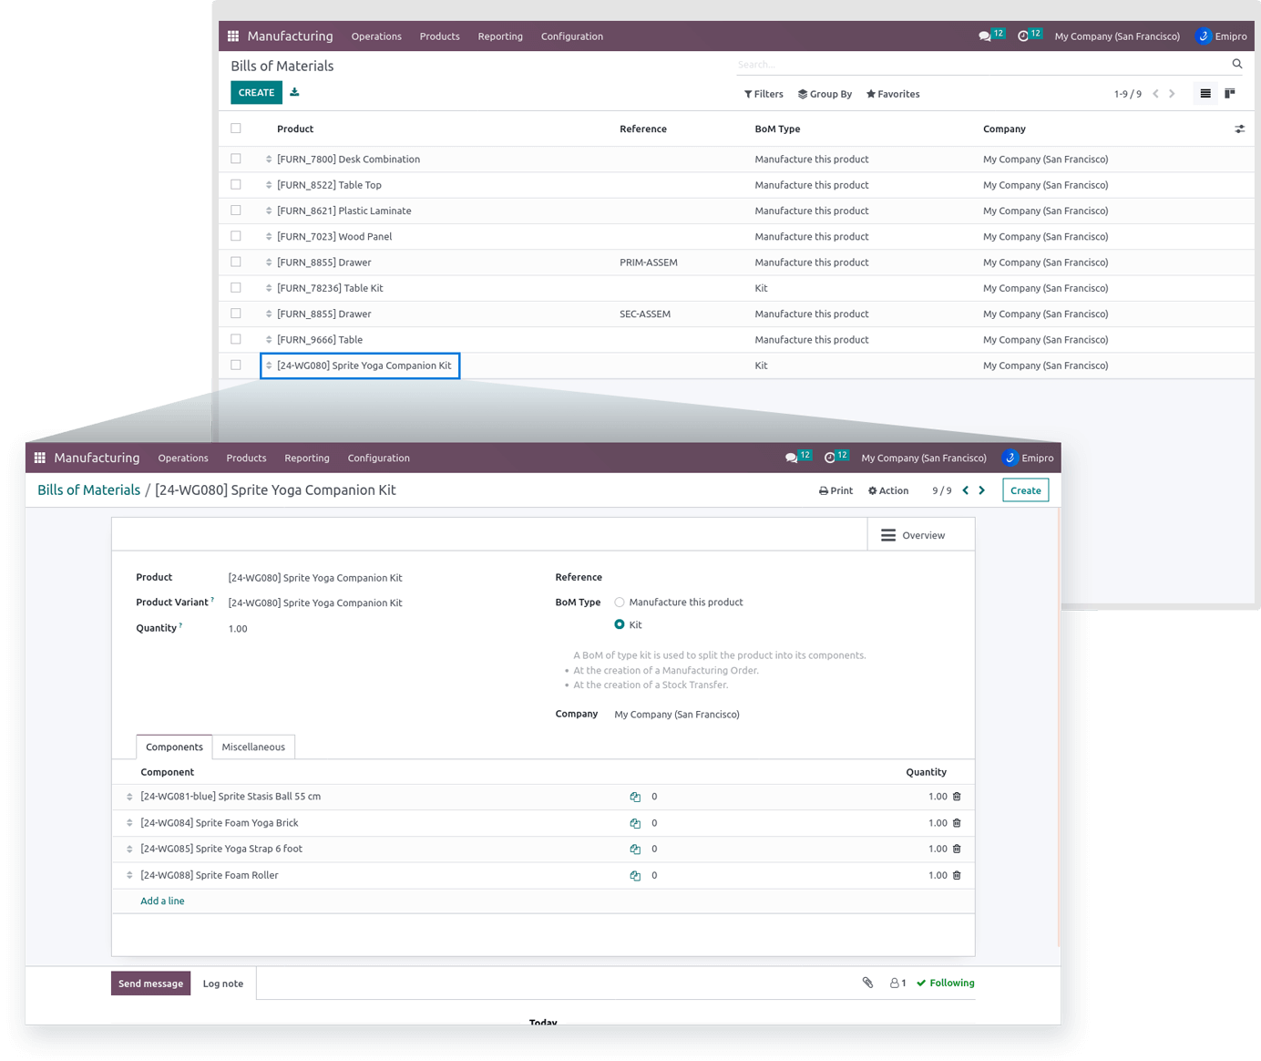Switch to list view icon
Viewport: 1261px width, 1061px height.
[1205, 93]
